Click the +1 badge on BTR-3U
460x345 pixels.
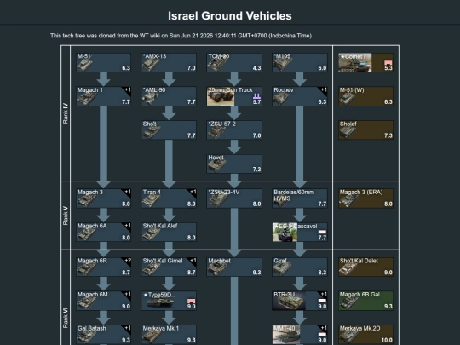point(324,294)
